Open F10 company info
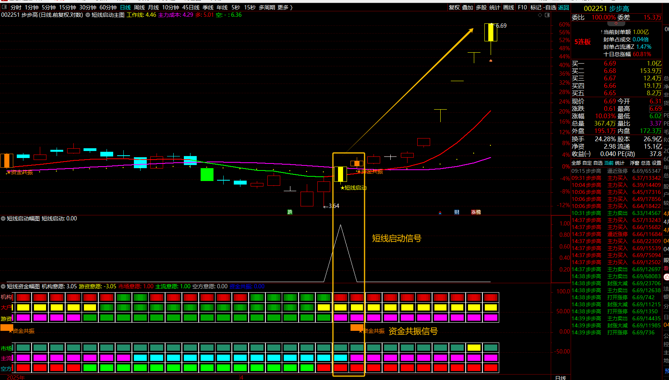The image size is (669, 380). pyautogui.click(x=522, y=7)
